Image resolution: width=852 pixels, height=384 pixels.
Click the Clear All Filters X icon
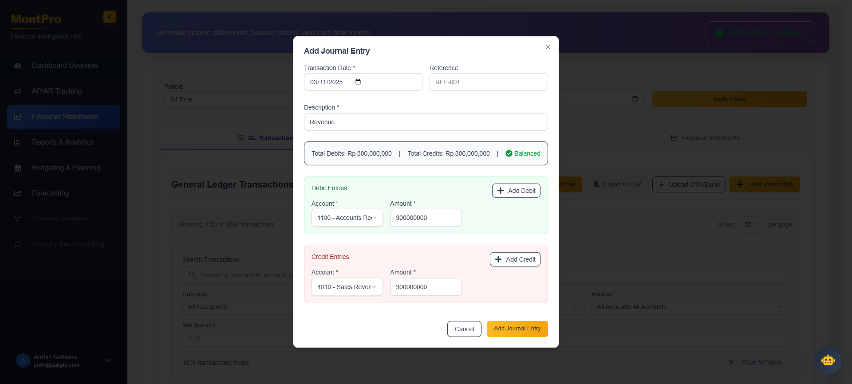click(x=731, y=363)
